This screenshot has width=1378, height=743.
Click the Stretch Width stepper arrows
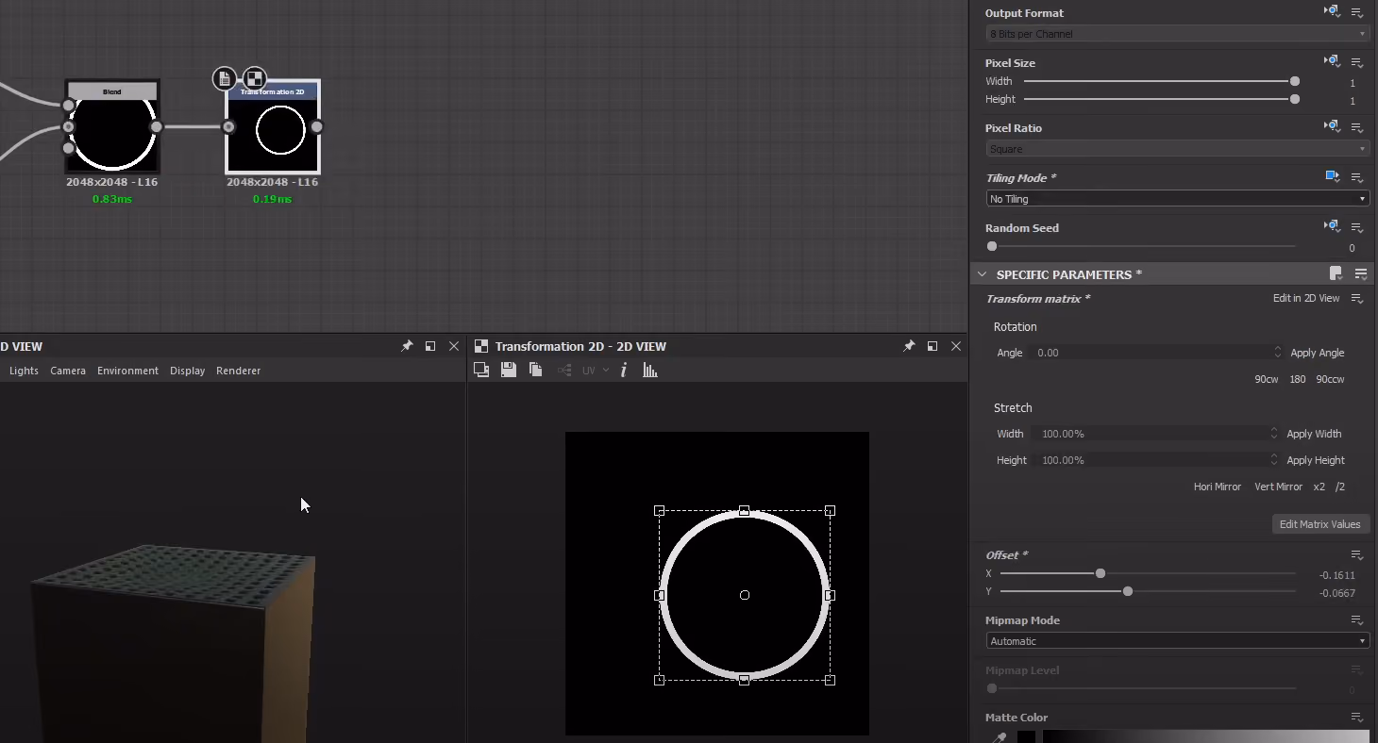pos(1274,434)
